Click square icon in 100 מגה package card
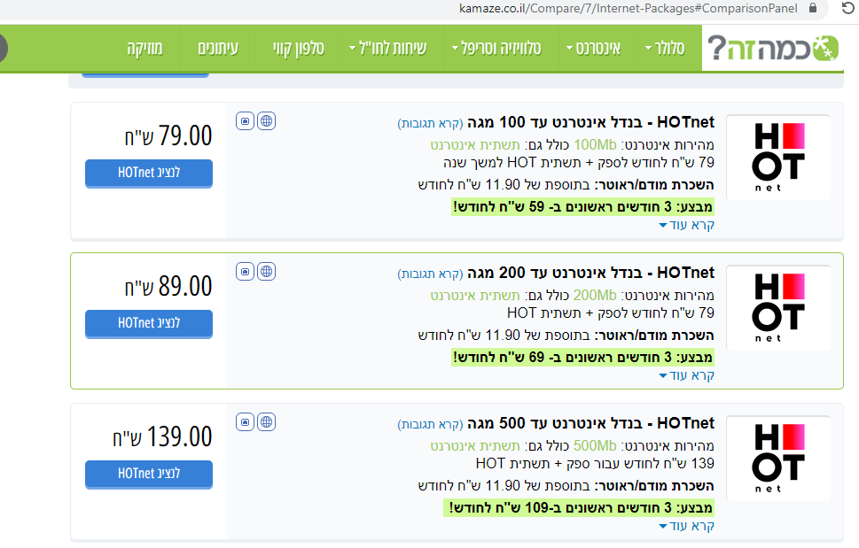The width and height of the screenshot is (859, 548). tap(245, 121)
